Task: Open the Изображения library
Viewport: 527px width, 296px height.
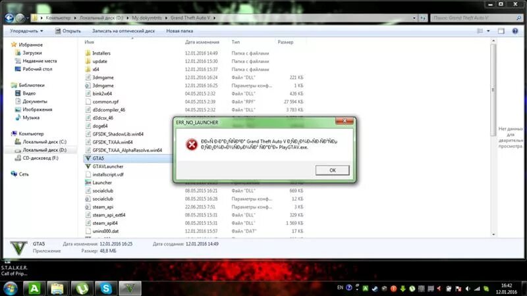Action: click(x=38, y=109)
